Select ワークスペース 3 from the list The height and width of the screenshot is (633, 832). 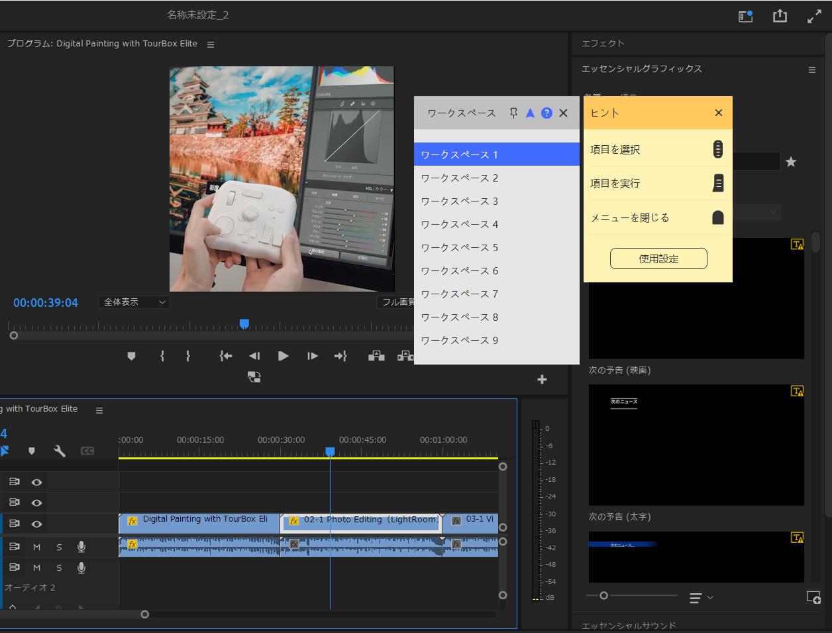click(x=460, y=201)
